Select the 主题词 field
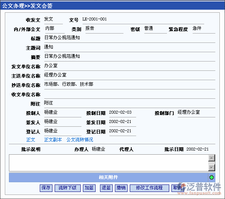The image size is (225, 199). pos(129,47)
